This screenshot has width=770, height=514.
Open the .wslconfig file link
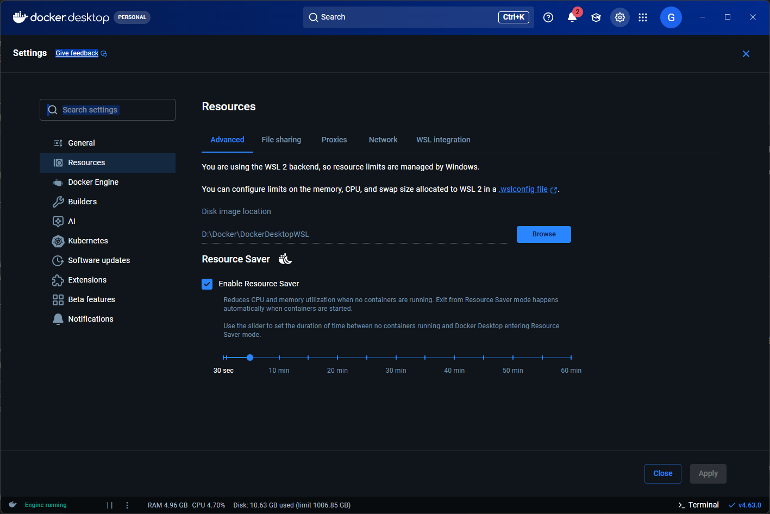(523, 189)
